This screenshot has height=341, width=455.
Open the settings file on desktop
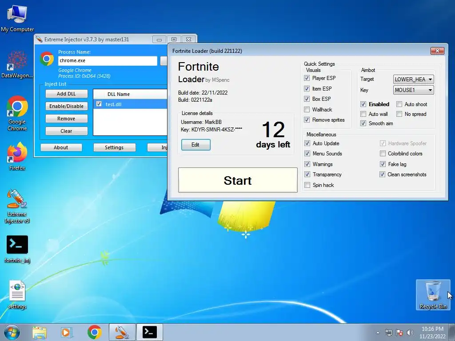(17, 294)
